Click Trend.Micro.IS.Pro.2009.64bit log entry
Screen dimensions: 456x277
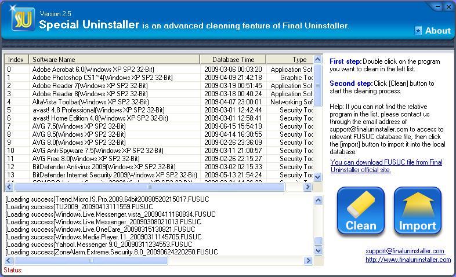click(107, 199)
